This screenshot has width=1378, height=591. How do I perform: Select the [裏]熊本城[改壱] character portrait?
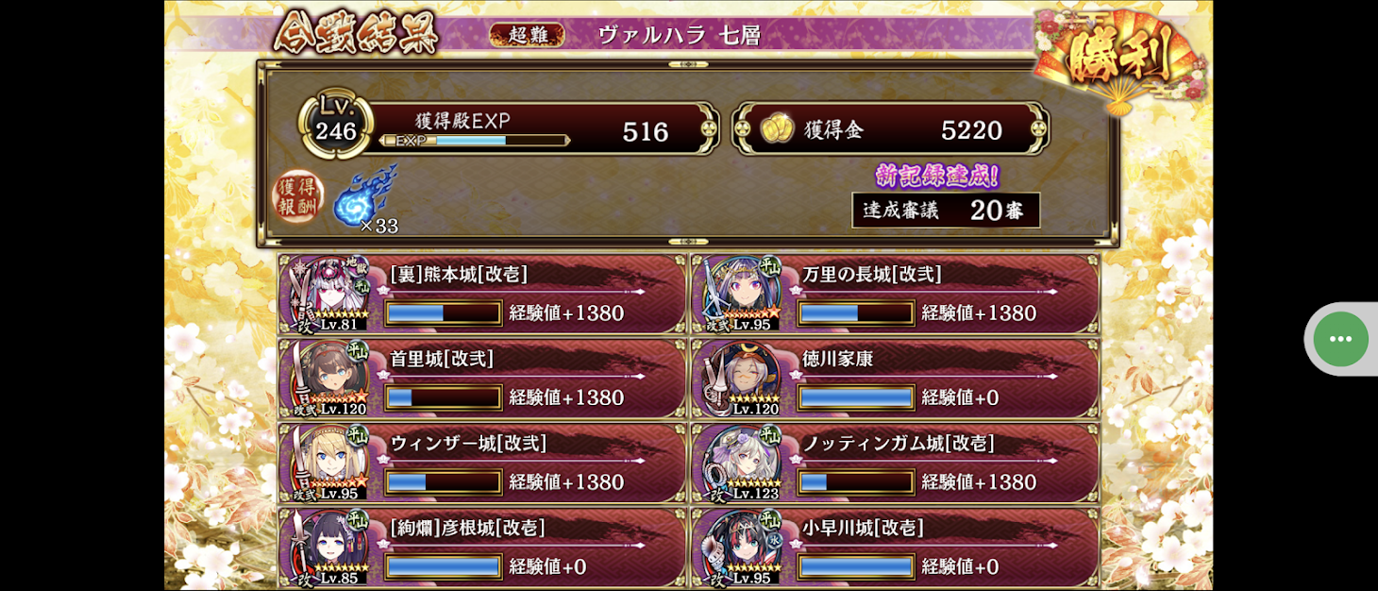coord(331,295)
